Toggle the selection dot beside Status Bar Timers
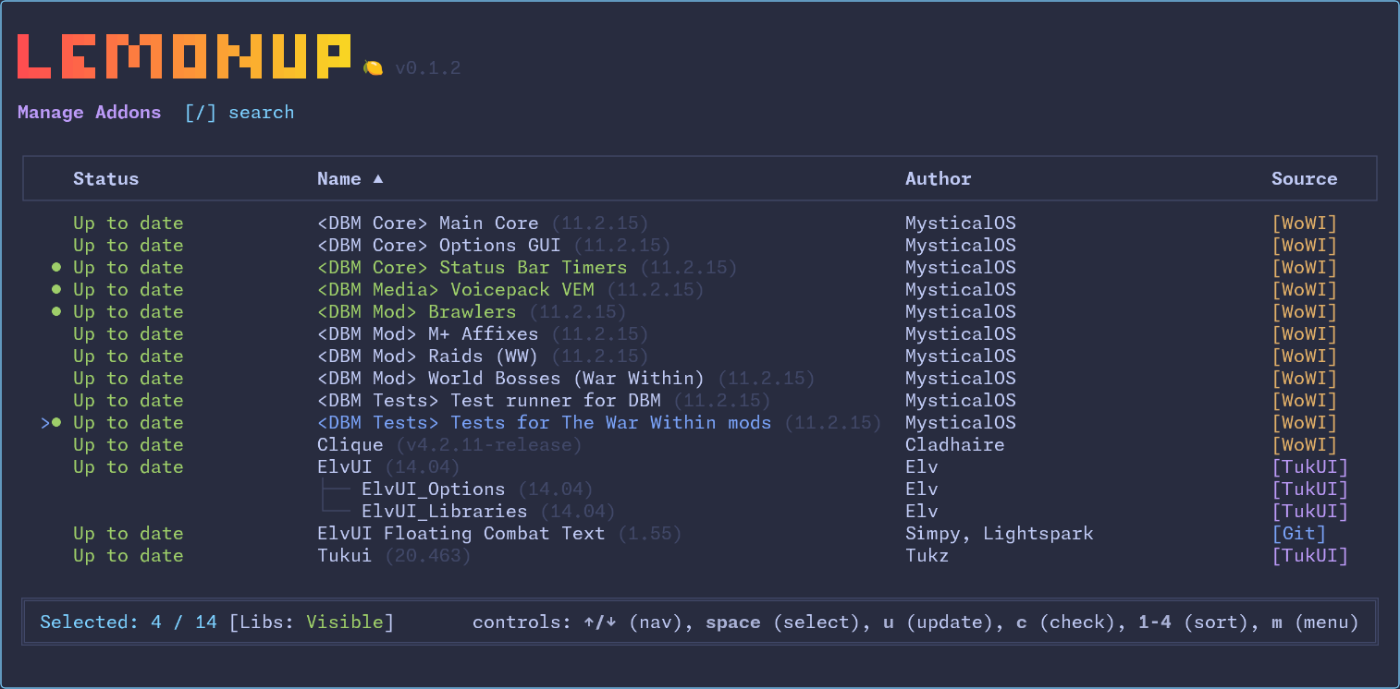Screen dimensions: 1400x689 (55, 267)
